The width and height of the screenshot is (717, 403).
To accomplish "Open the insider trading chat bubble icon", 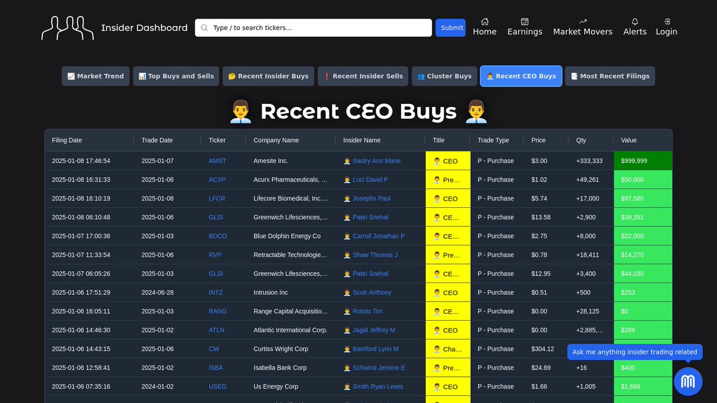I will [688, 381].
